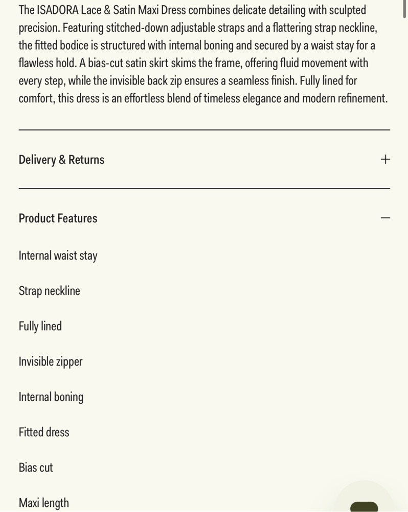Click the Delivery & Returns heading

point(61,160)
